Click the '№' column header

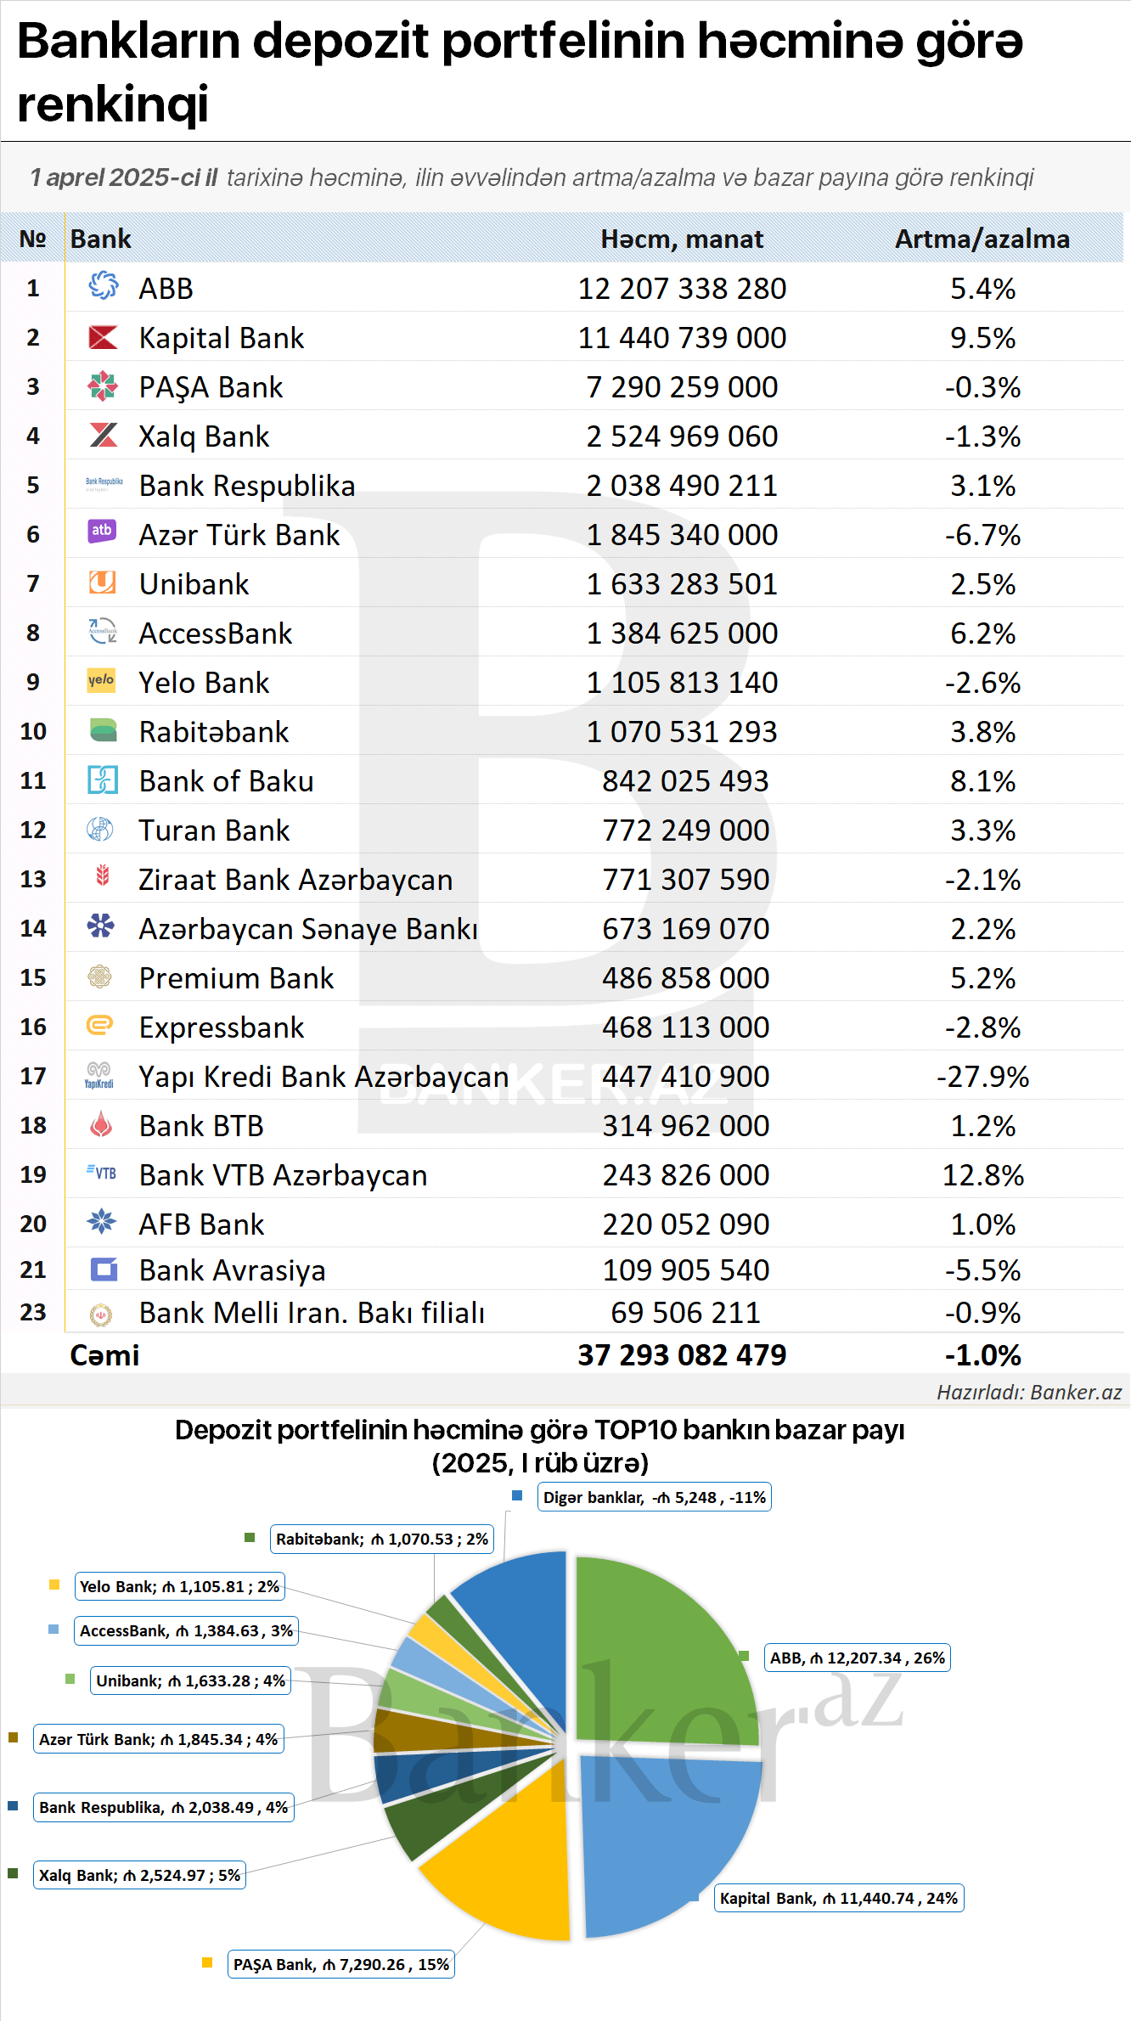click(33, 239)
